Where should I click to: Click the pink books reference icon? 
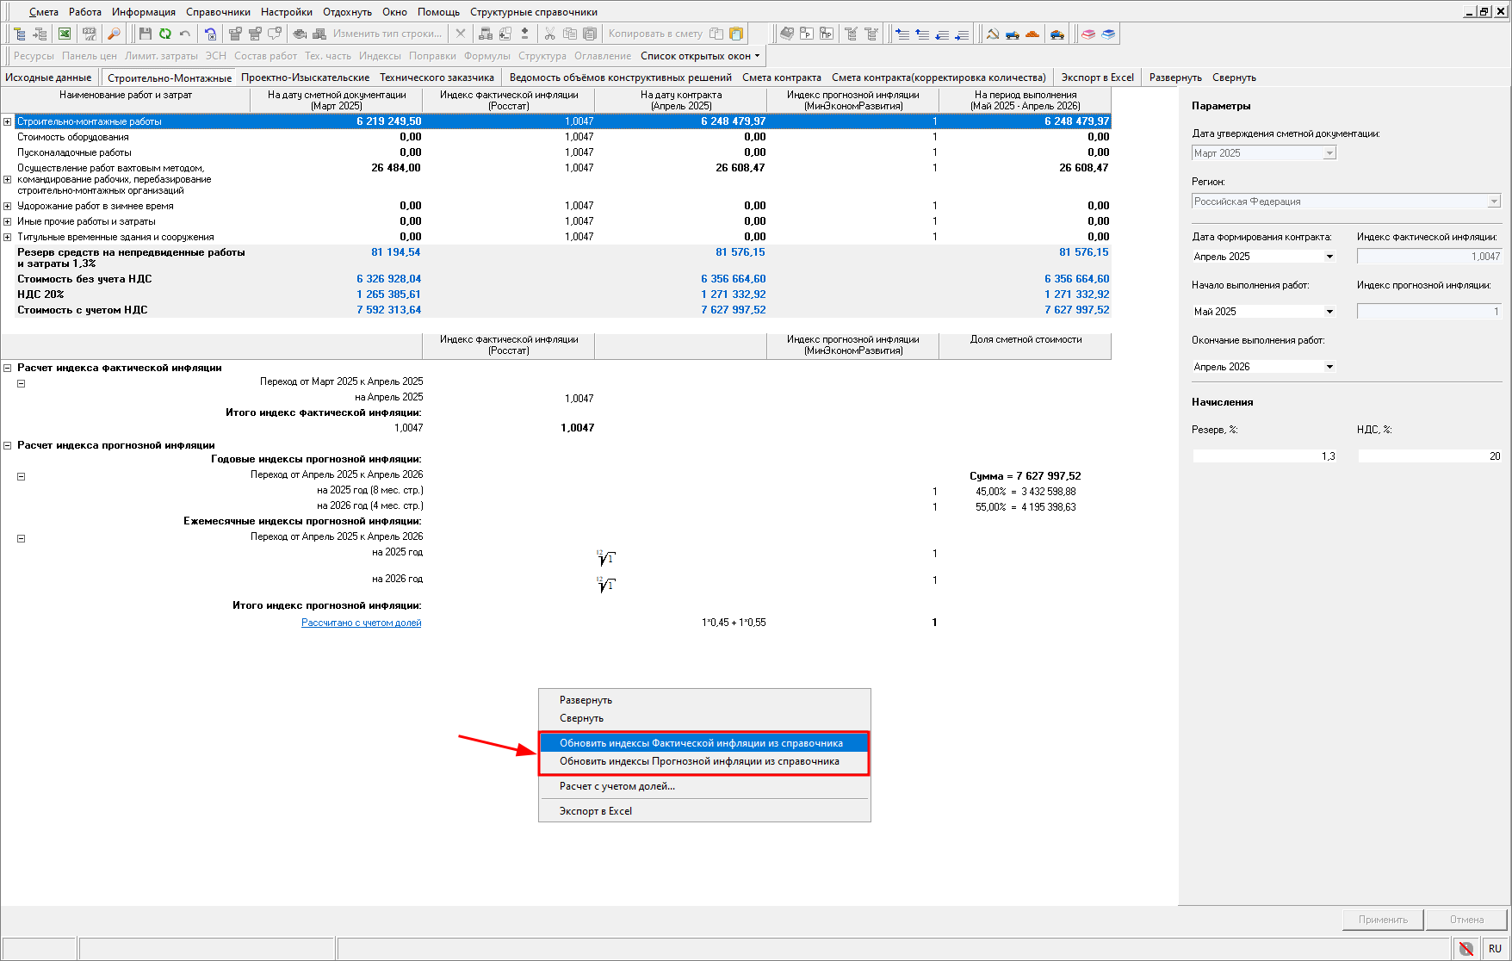1088,34
